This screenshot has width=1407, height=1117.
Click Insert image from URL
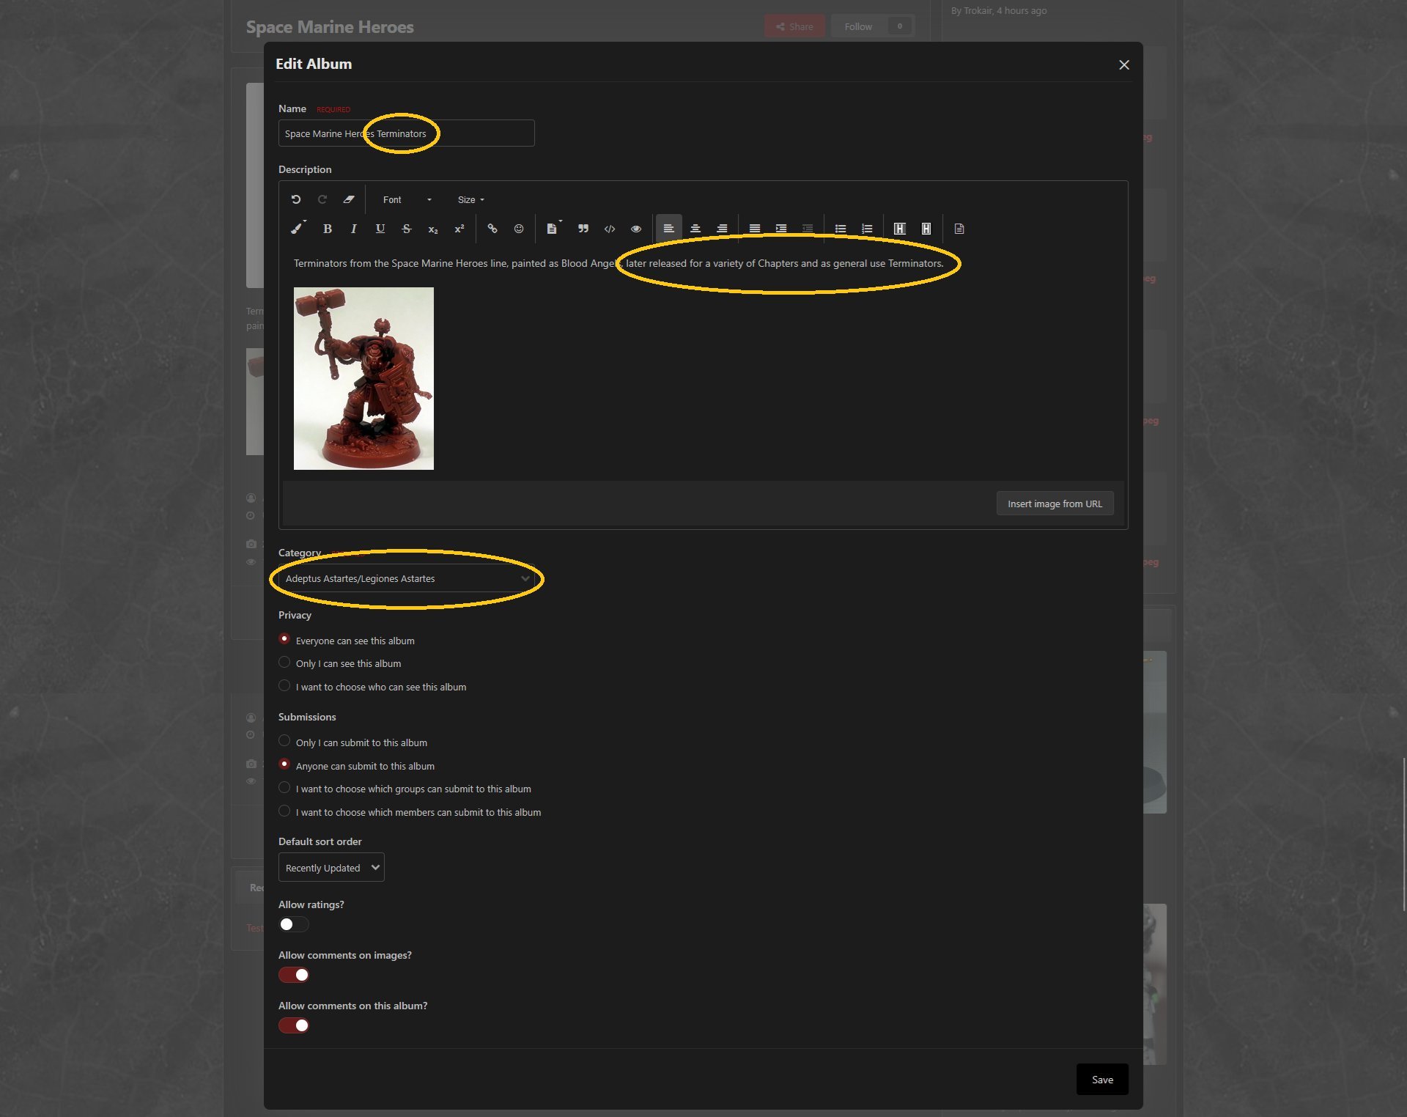point(1055,504)
